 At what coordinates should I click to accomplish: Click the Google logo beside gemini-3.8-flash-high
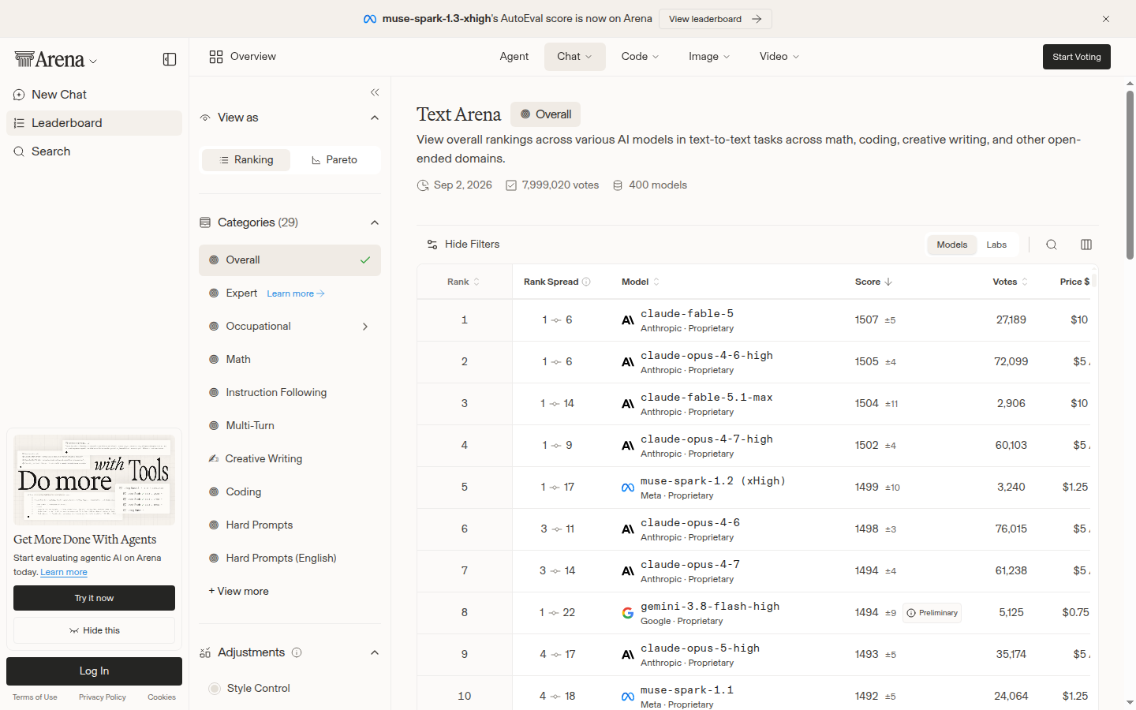click(628, 613)
